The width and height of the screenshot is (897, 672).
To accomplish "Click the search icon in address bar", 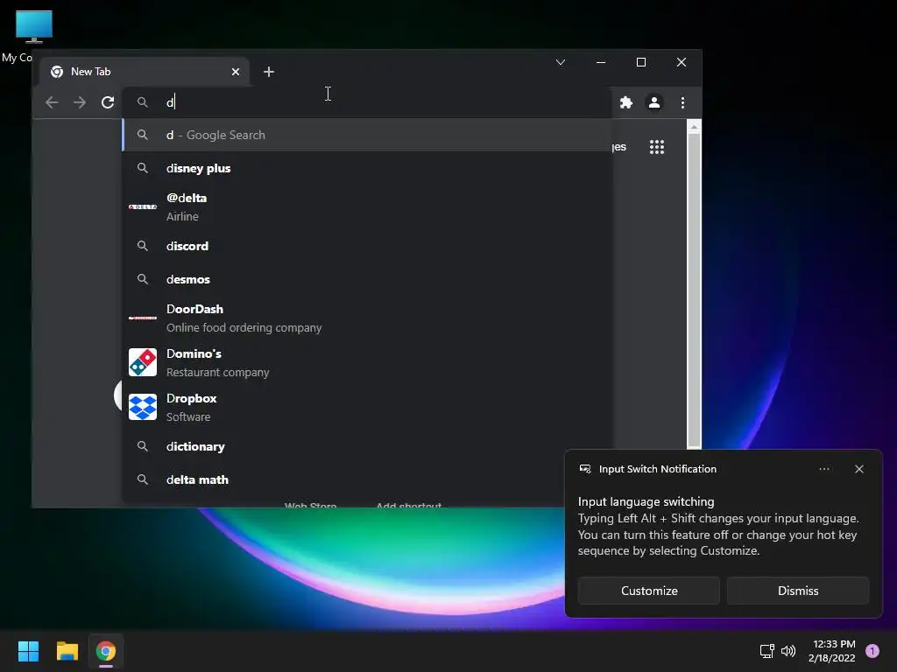I will pos(143,102).
